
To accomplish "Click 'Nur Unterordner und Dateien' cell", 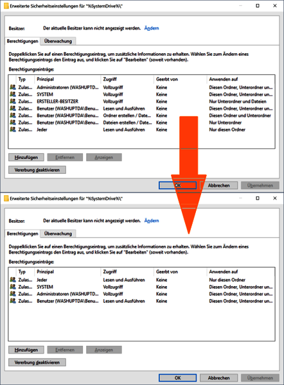I will tap(238, 101).
